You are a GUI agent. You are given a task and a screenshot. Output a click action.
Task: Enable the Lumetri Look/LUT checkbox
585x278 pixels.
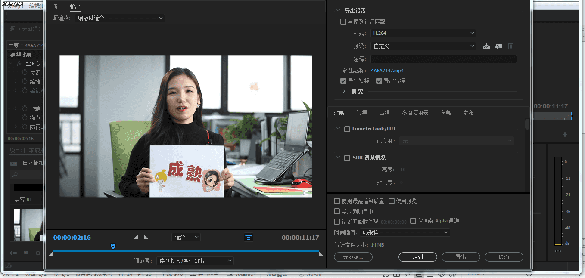coord(347,128)
